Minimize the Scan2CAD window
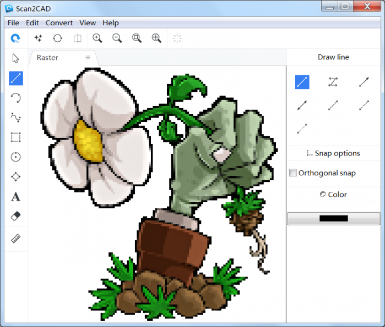 329,7
